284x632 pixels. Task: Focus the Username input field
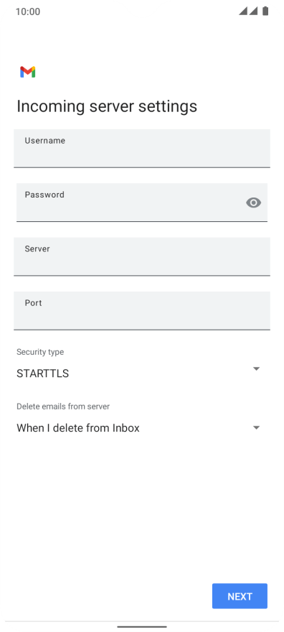click(142, 149)
